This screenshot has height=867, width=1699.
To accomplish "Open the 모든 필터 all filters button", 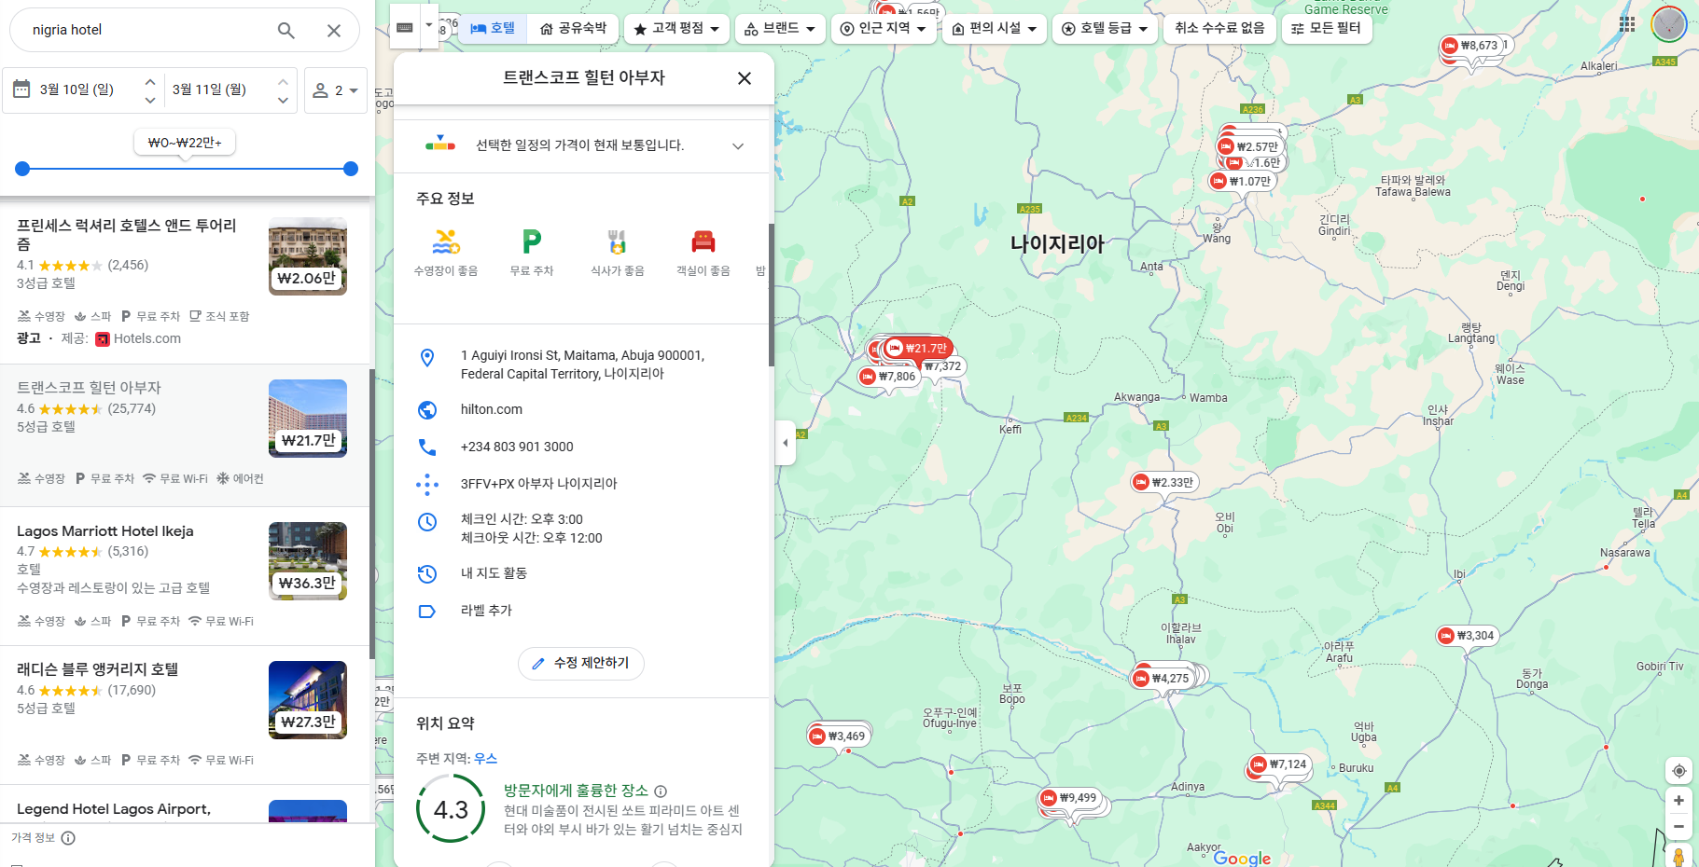I will [1326, 29].
